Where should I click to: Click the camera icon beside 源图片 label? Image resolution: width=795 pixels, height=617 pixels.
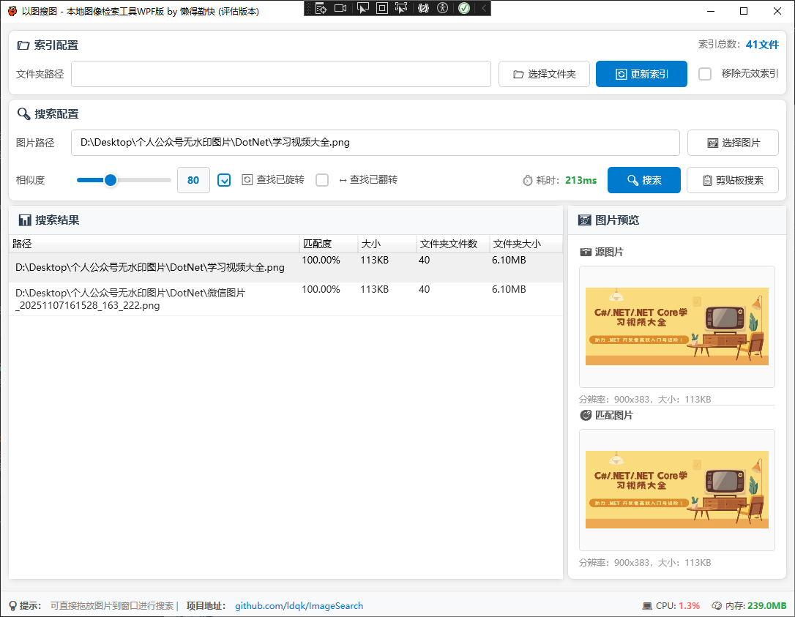tap(584, 251)
